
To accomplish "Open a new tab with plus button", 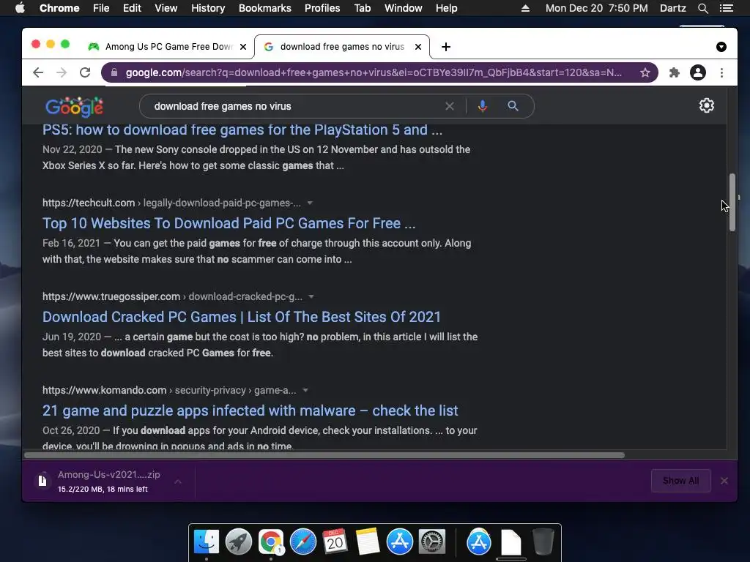I will 446,47.
